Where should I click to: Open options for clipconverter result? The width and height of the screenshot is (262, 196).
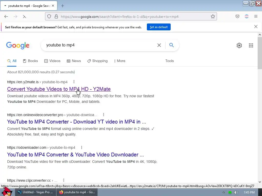click(x=64, y=180)
